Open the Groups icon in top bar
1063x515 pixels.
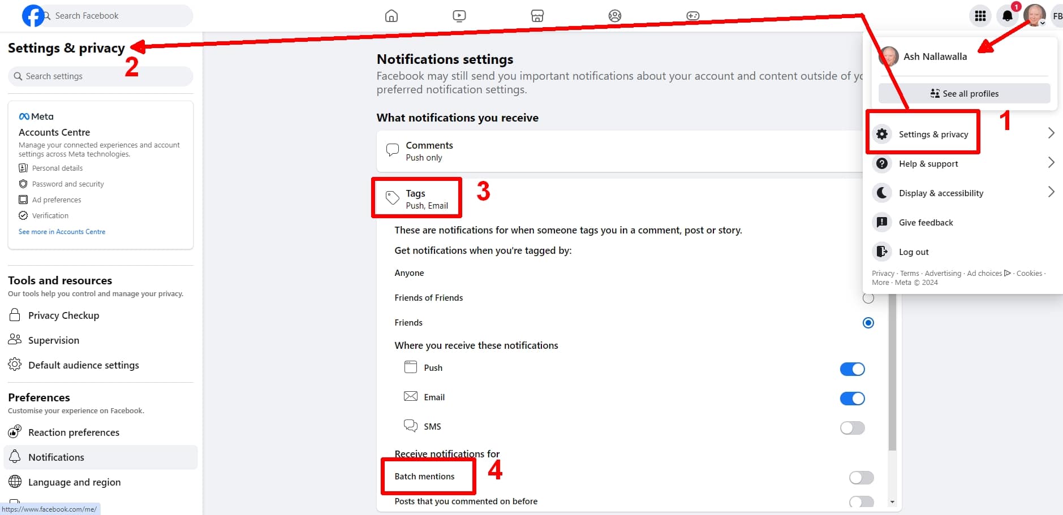pos(615,16)
